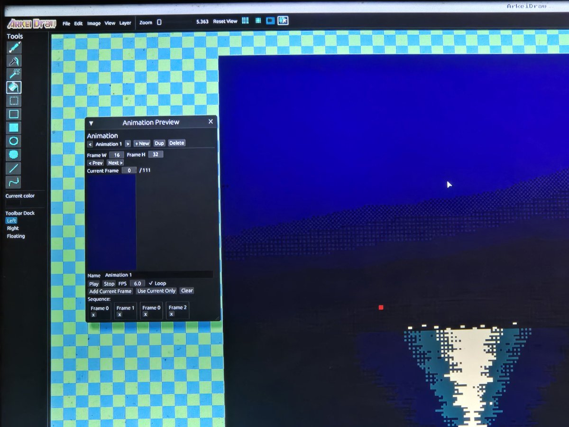Click the highlighted blue view icon

point(271,21)
